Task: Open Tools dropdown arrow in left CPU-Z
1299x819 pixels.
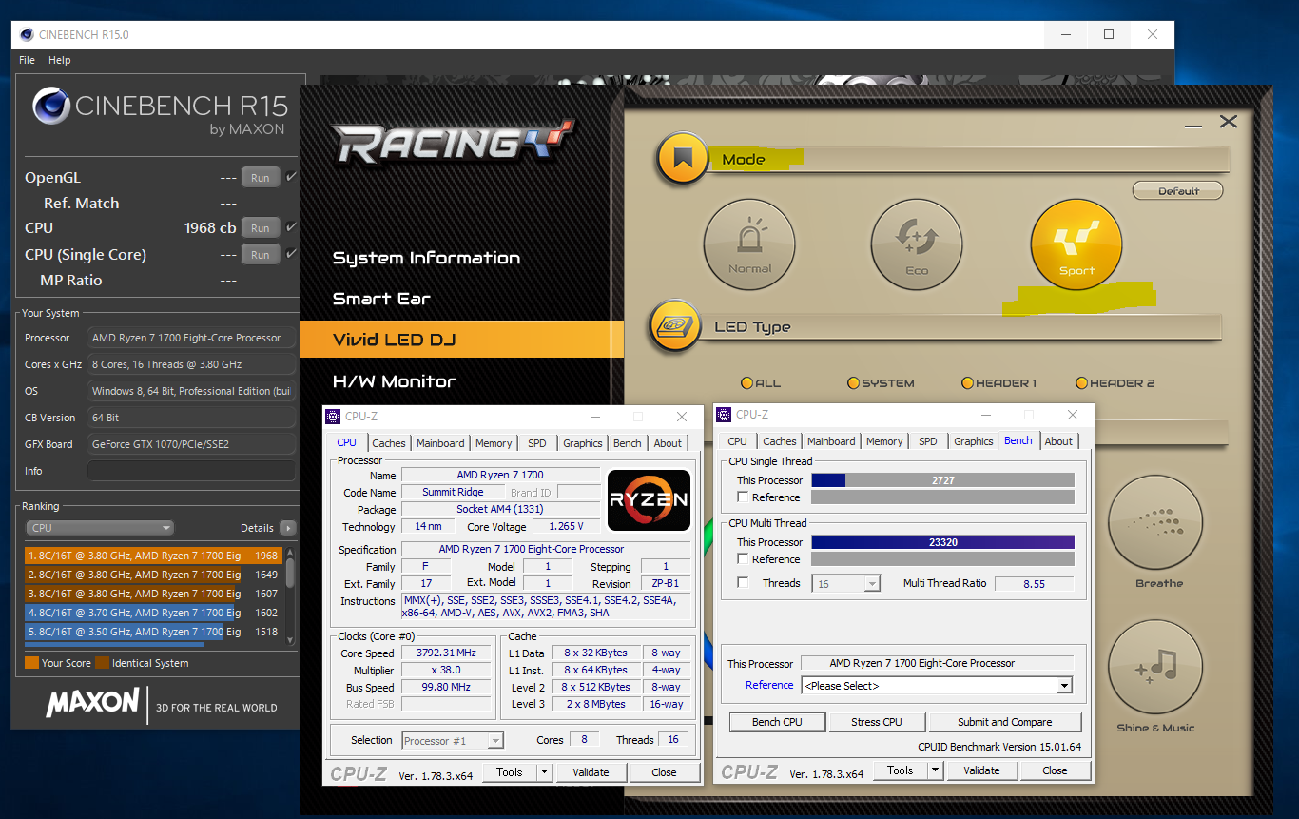Action: (544, 772)
